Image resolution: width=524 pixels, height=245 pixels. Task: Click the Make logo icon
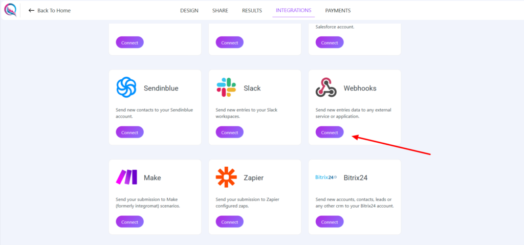pos(126,177)
